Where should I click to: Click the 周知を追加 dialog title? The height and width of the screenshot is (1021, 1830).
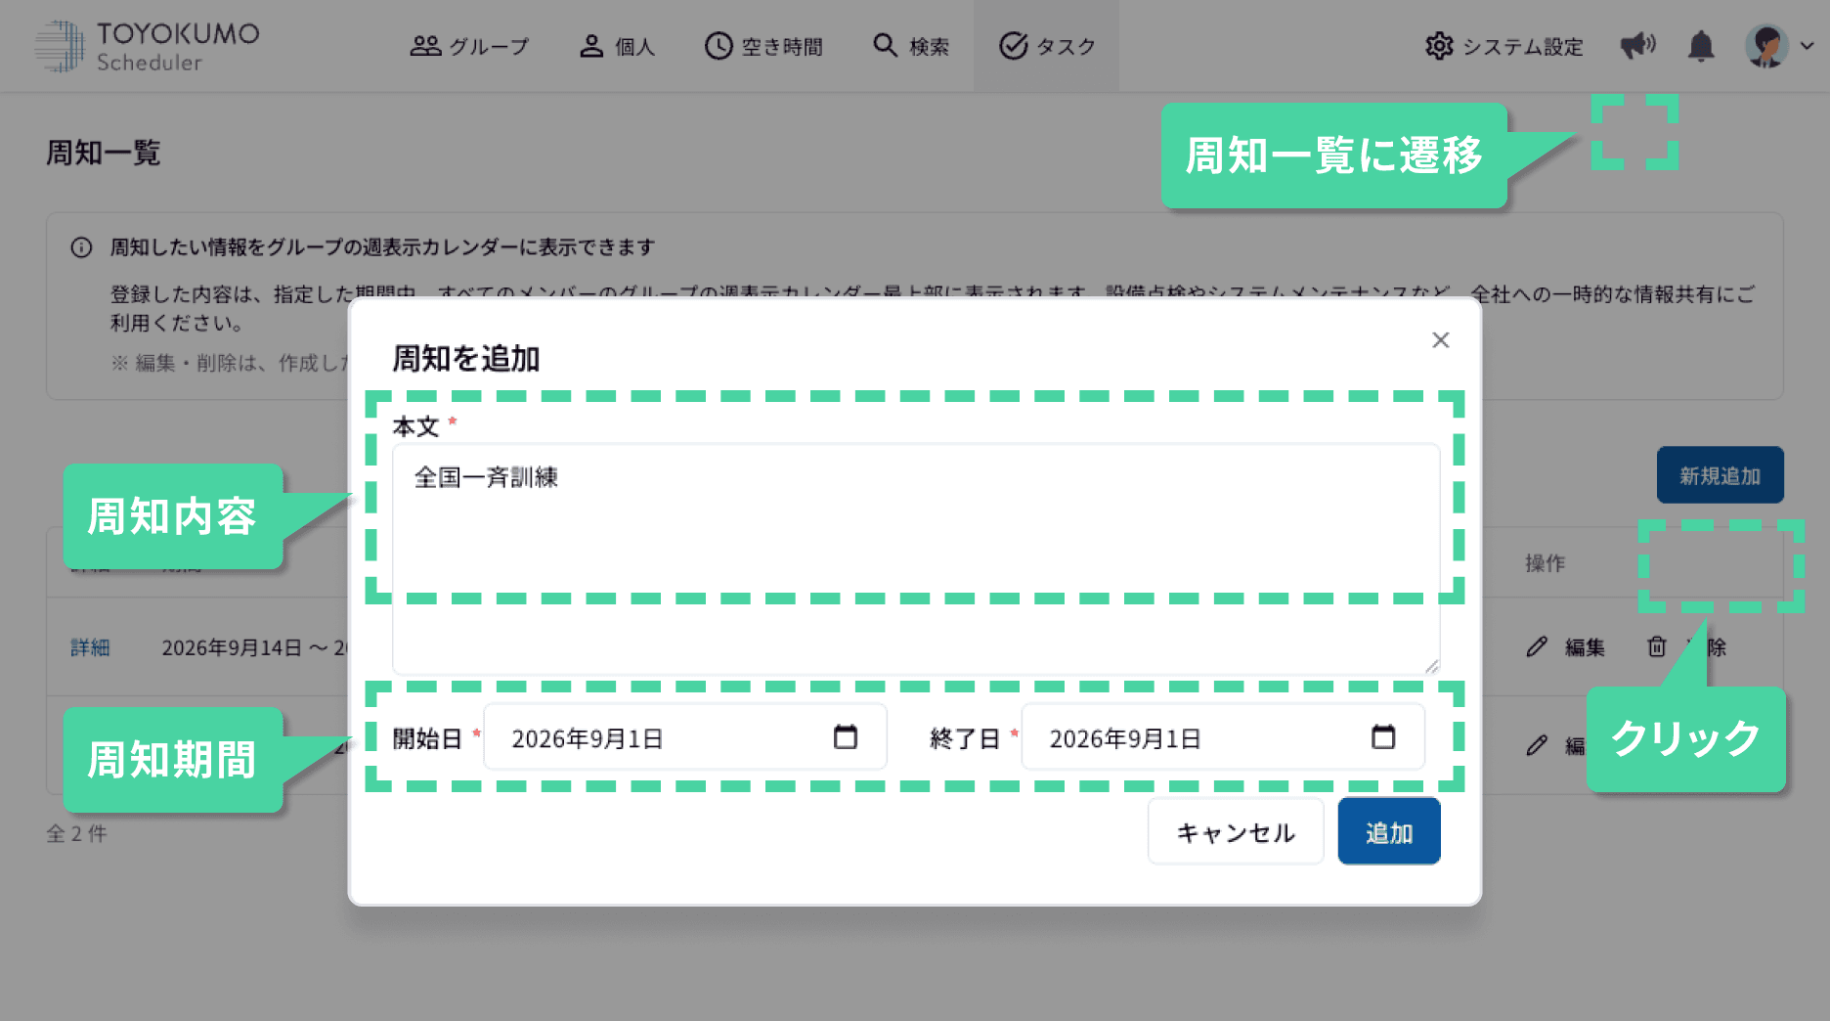[465, 358]
